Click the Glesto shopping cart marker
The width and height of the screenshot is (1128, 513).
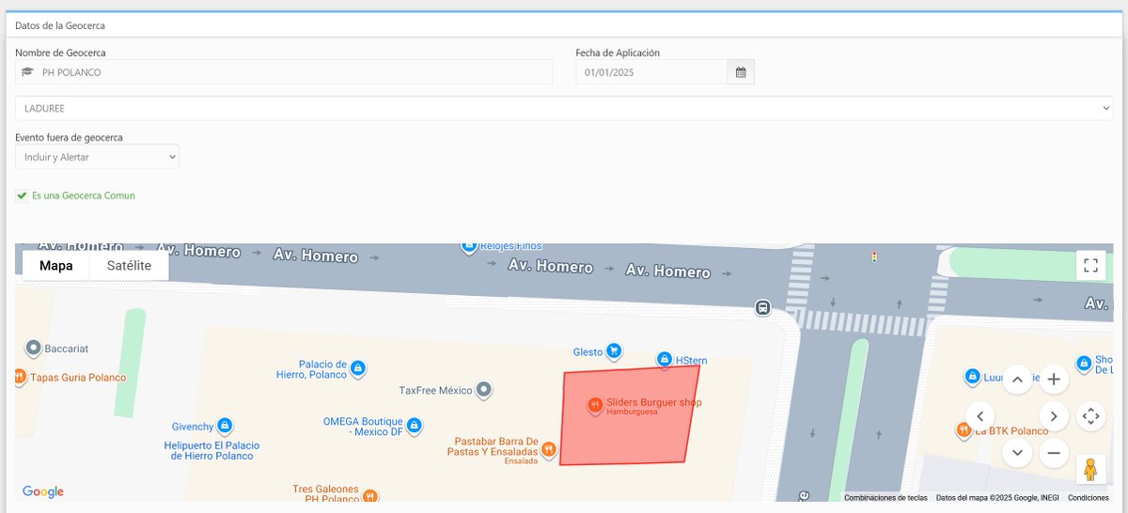pyautogui.click(x=614, y=351)
